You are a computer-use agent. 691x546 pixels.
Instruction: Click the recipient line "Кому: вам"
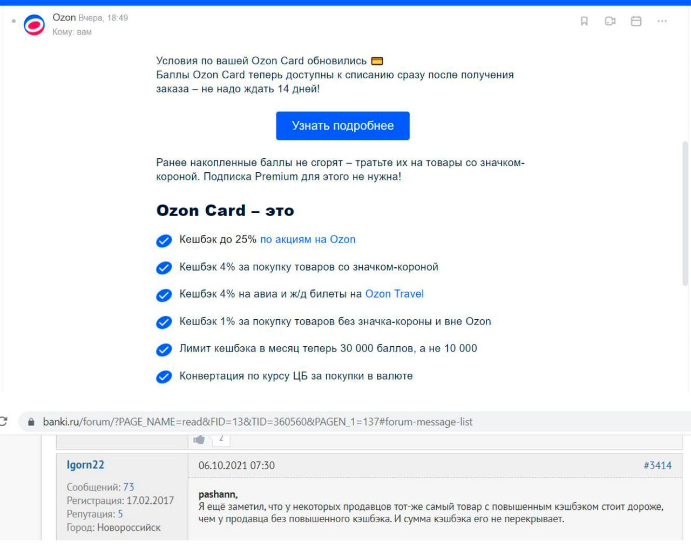(x=72, y=32)
